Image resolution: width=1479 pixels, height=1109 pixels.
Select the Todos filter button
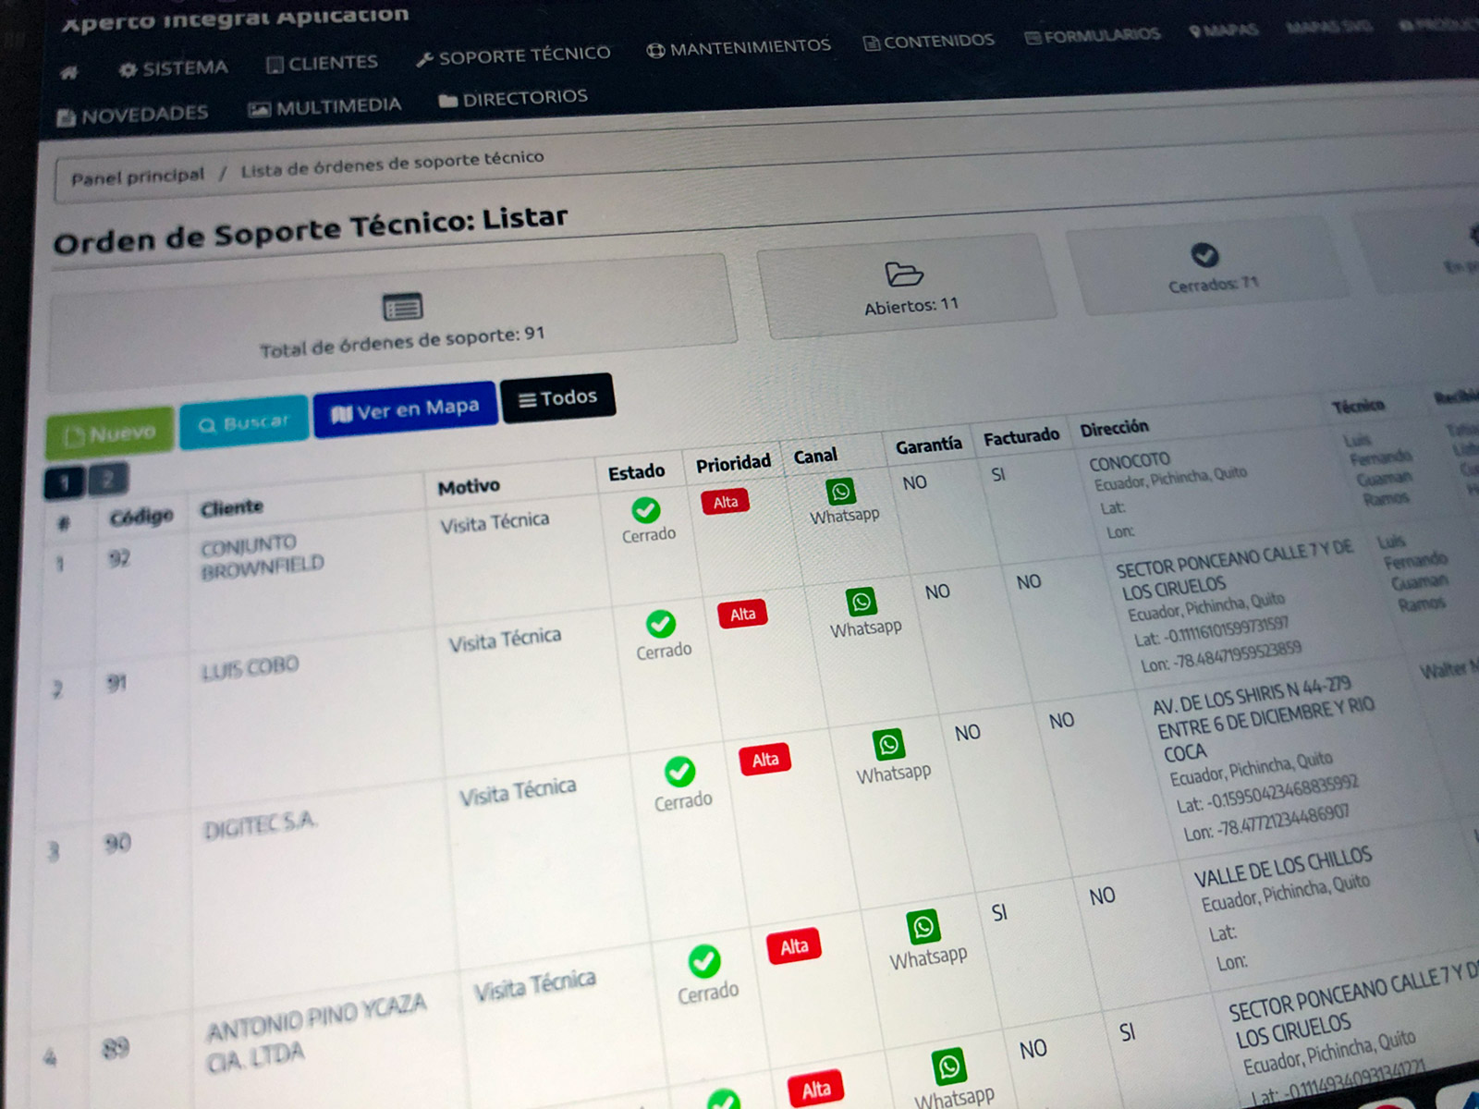(557, 398)
